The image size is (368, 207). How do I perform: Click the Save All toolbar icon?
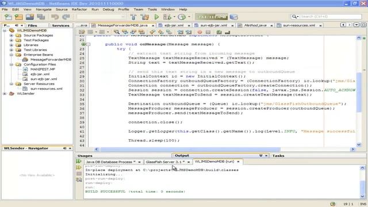pos(41,17)
